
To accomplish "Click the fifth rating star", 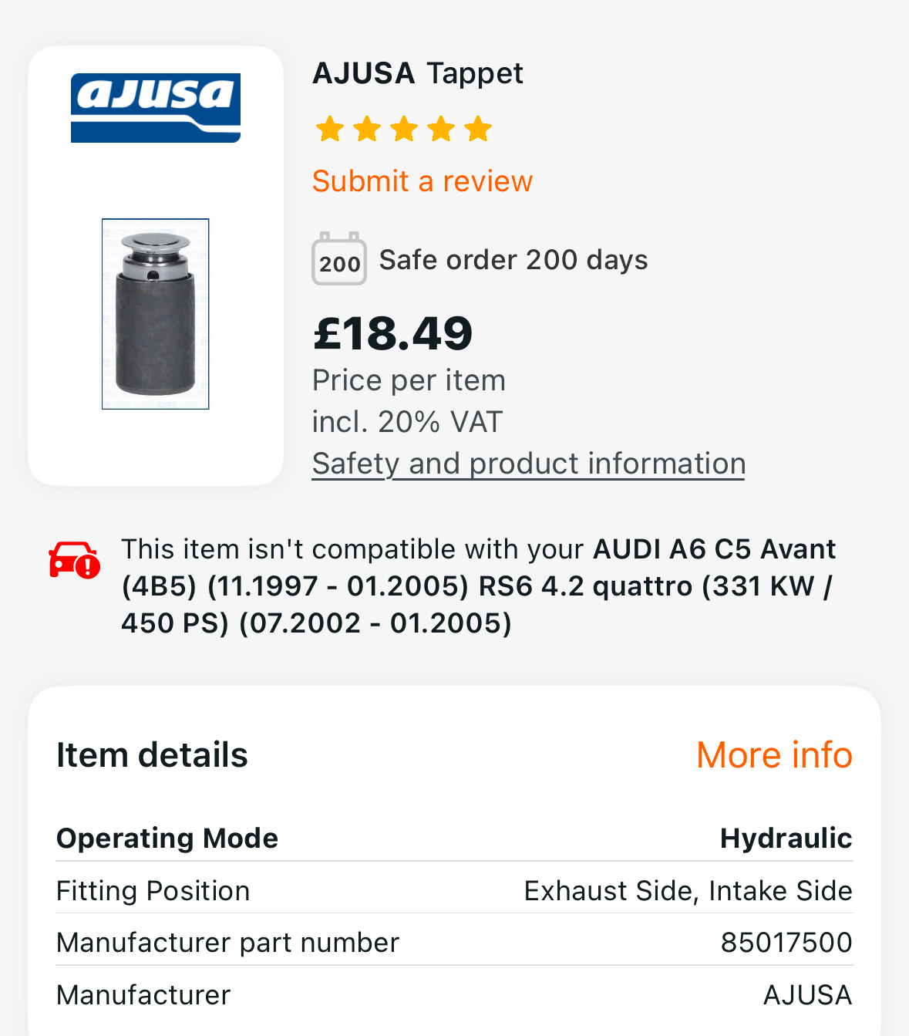I will pyautogui.click(x=478, y=129).
